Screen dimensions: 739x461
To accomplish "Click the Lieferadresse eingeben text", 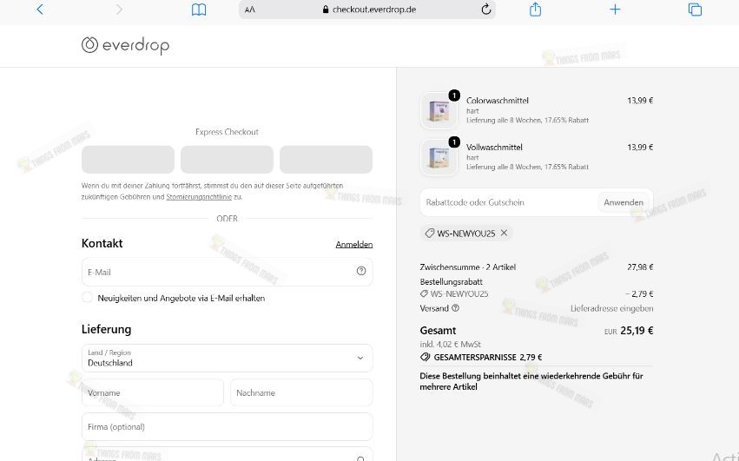I will click(611, 308).
